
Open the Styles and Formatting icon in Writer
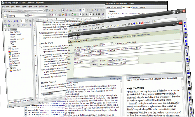6,16
